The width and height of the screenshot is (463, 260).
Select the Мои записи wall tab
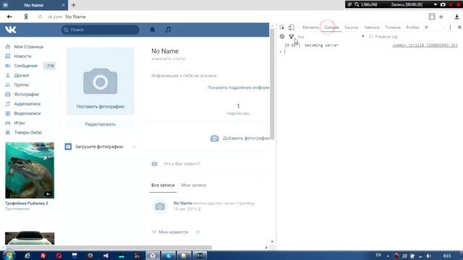coord(194,185)
